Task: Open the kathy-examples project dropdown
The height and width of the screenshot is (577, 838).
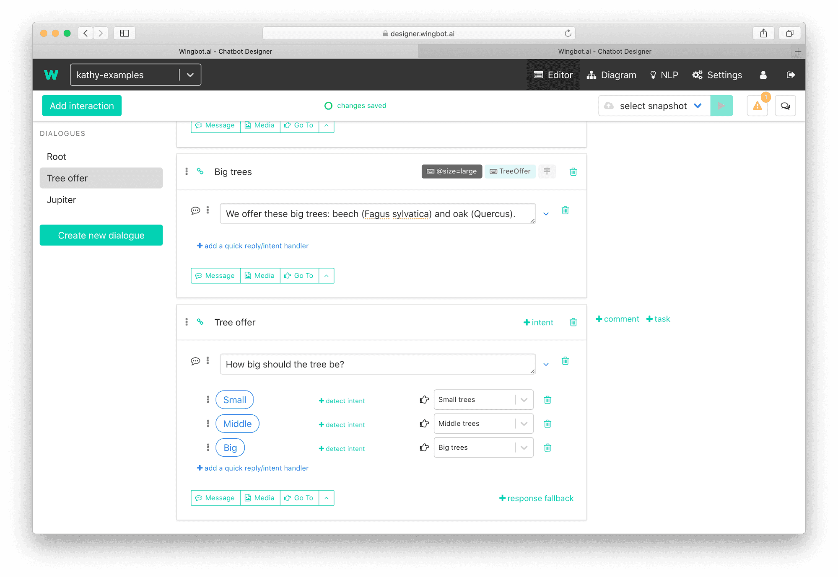Action: (x=190, y=75)
